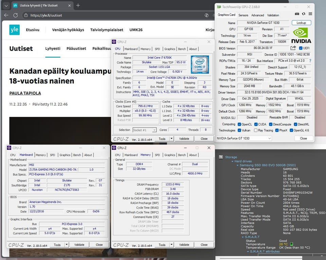Open the Tools dropdown arrow in CPU-Z mainboard window
Image resolution: width=326 pixels, height=260 pixels.
67,245
